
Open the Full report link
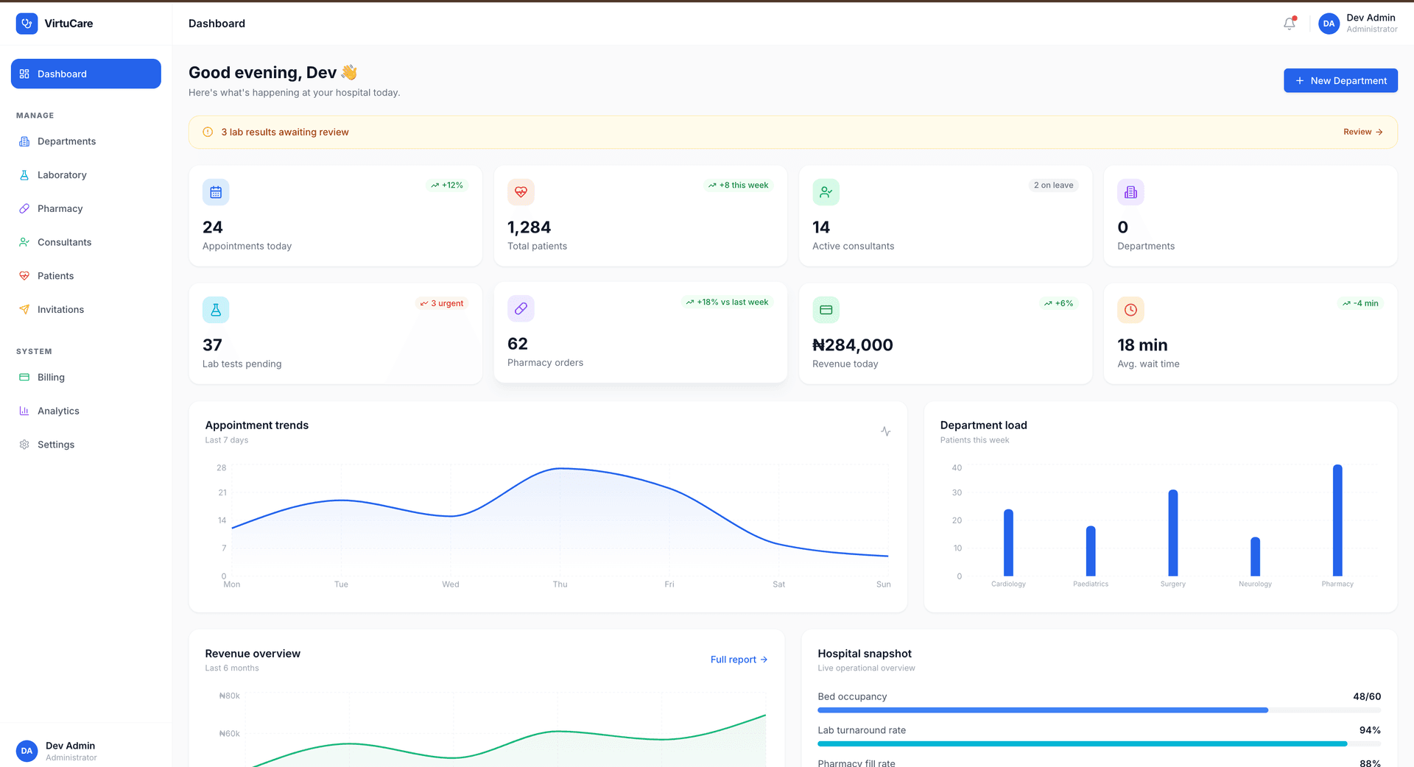pyautogui.click(x=739, y=660)
